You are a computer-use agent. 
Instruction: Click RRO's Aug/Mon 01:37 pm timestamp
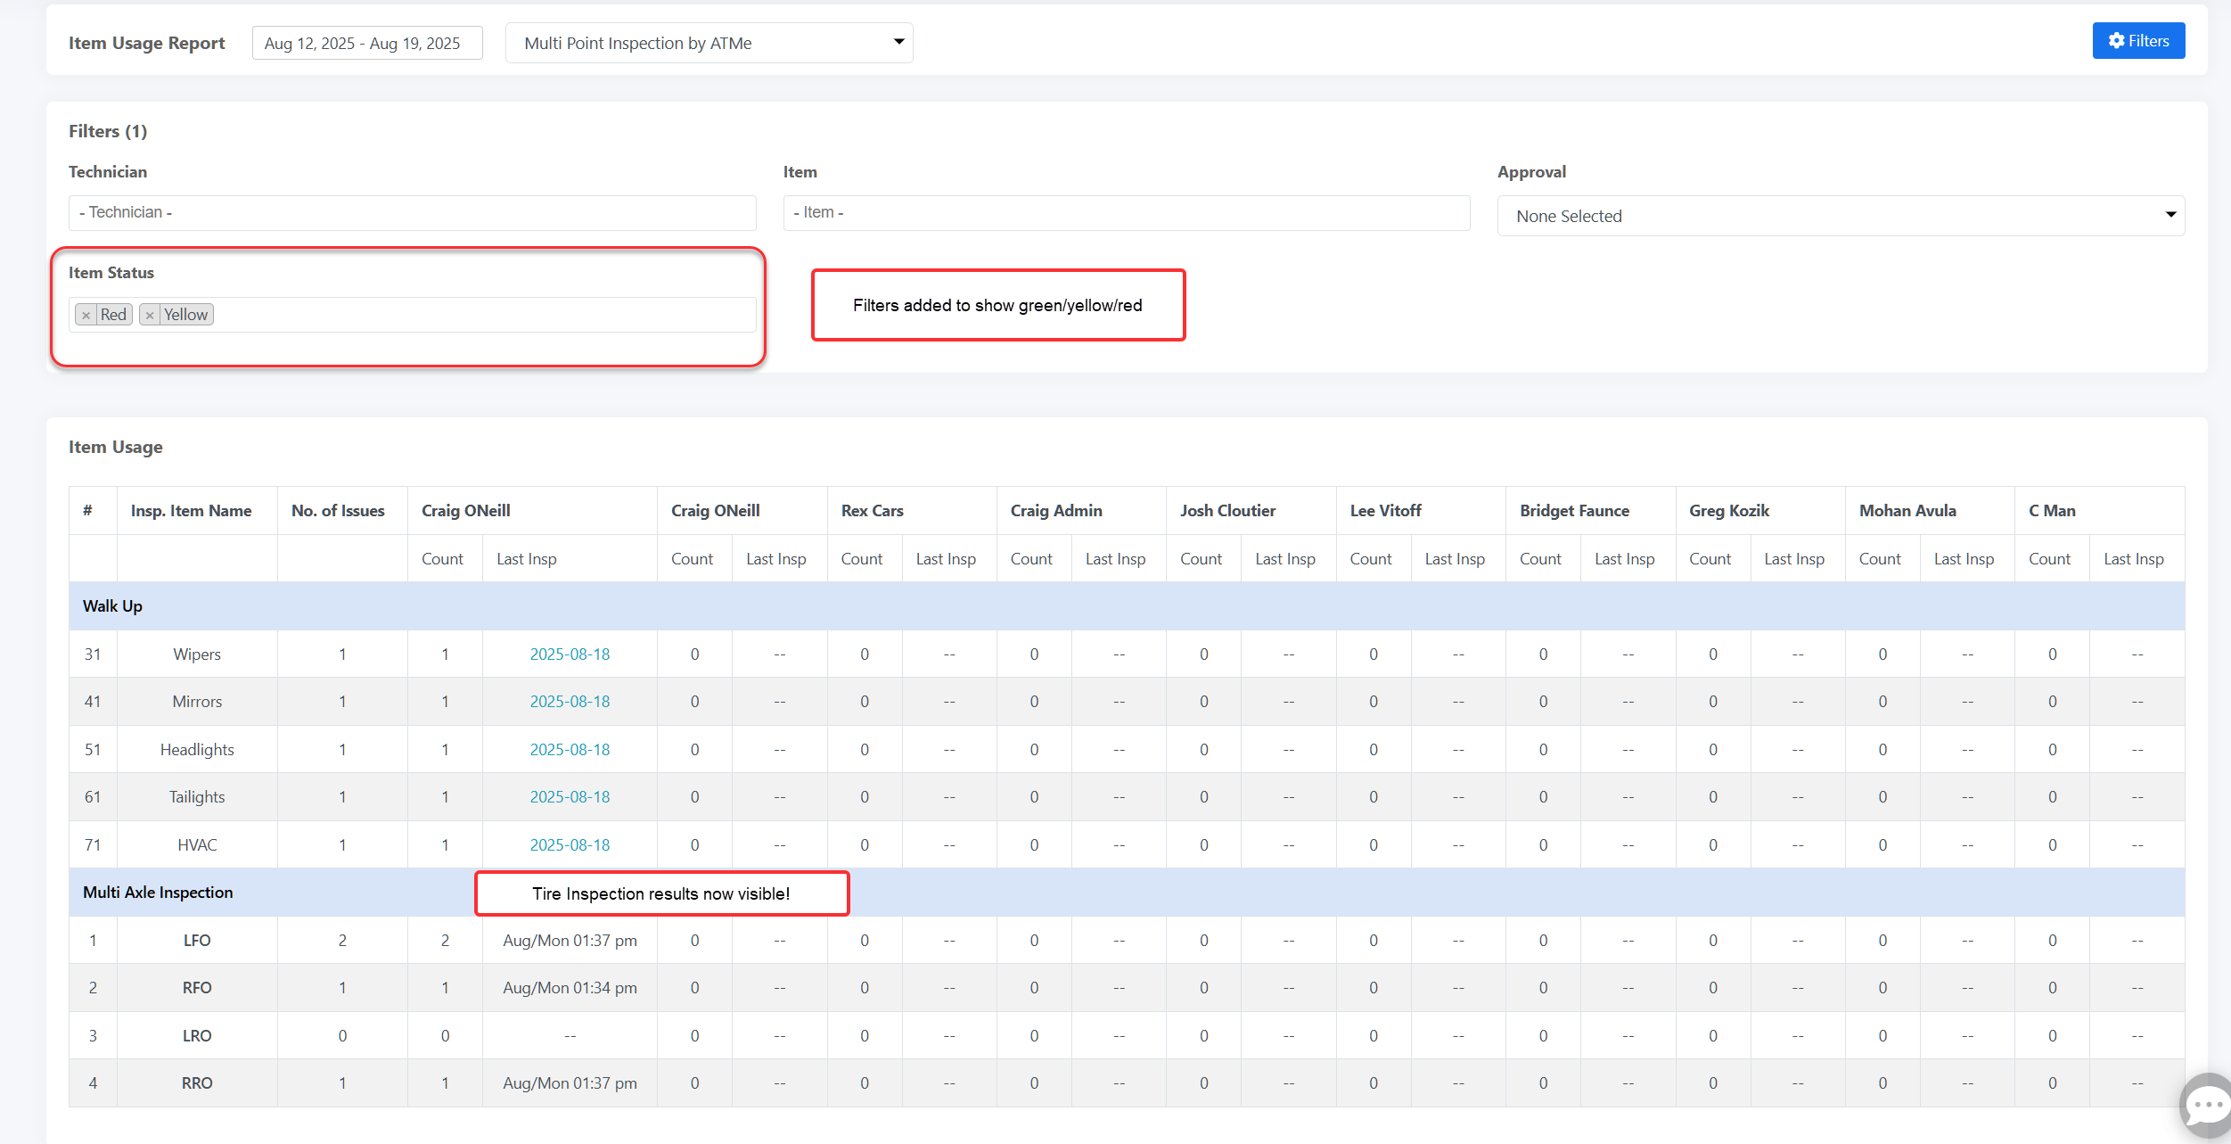click(570, 1082)
